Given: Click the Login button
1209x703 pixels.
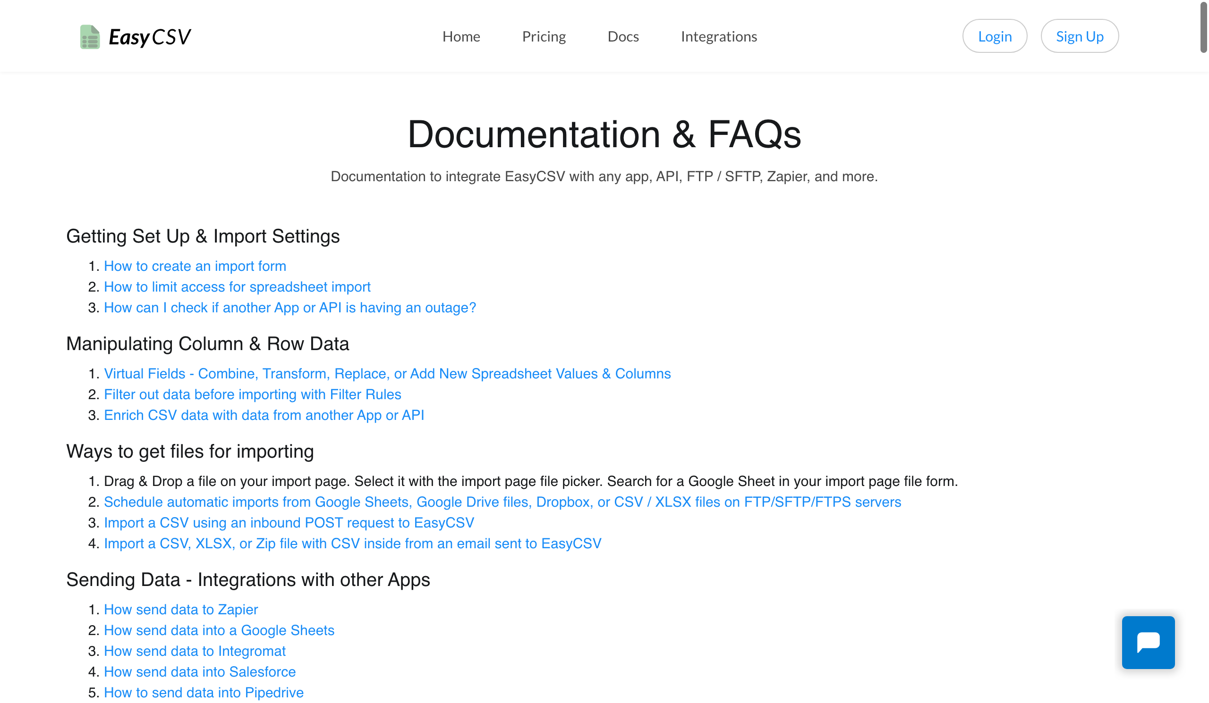Looking at the screenshot, I should [x=995, y=36].
